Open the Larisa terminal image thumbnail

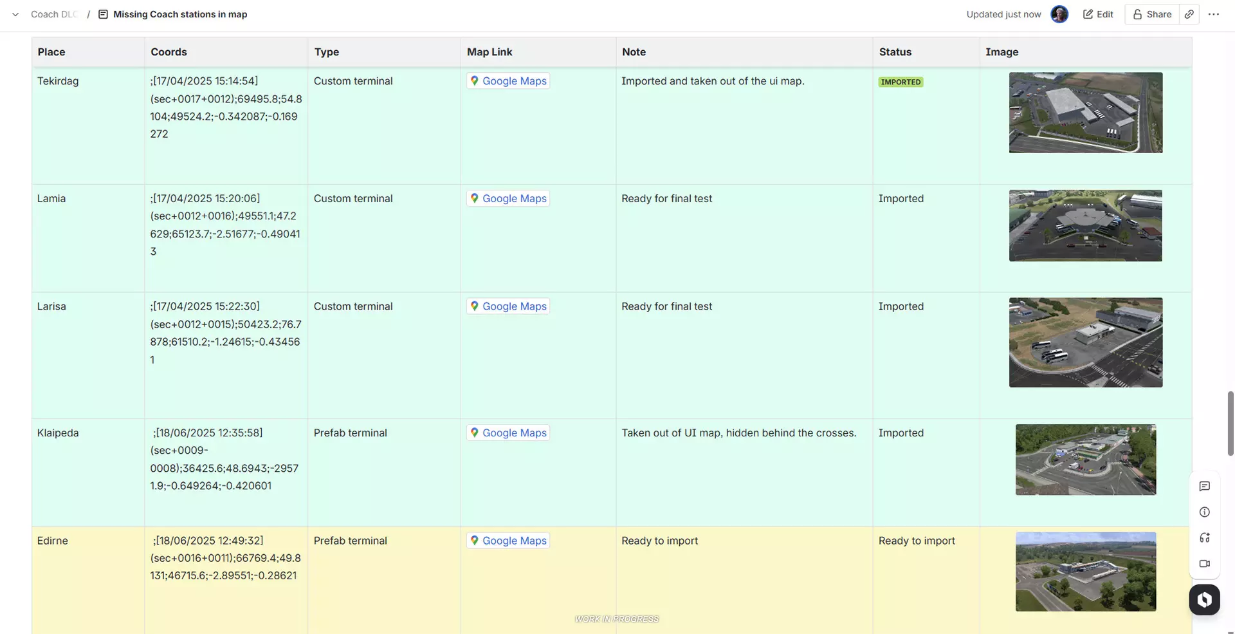point(1086,342)
